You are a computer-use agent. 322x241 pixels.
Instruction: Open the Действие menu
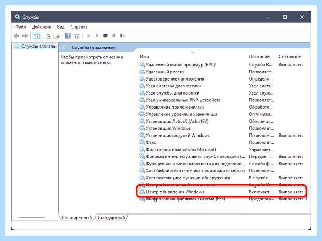point(42,27)
